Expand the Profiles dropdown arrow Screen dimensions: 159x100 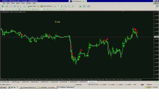tap(8, 6)
